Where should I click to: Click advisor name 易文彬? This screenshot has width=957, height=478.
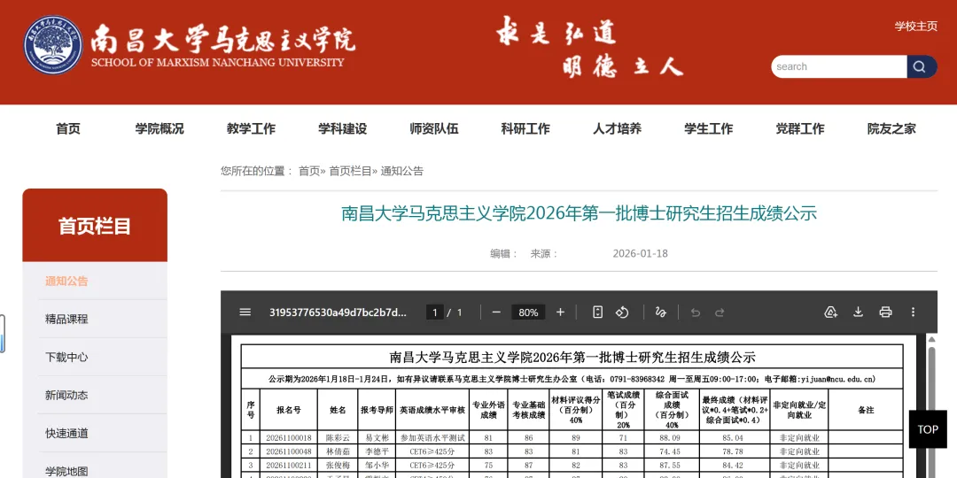(377, 437)
